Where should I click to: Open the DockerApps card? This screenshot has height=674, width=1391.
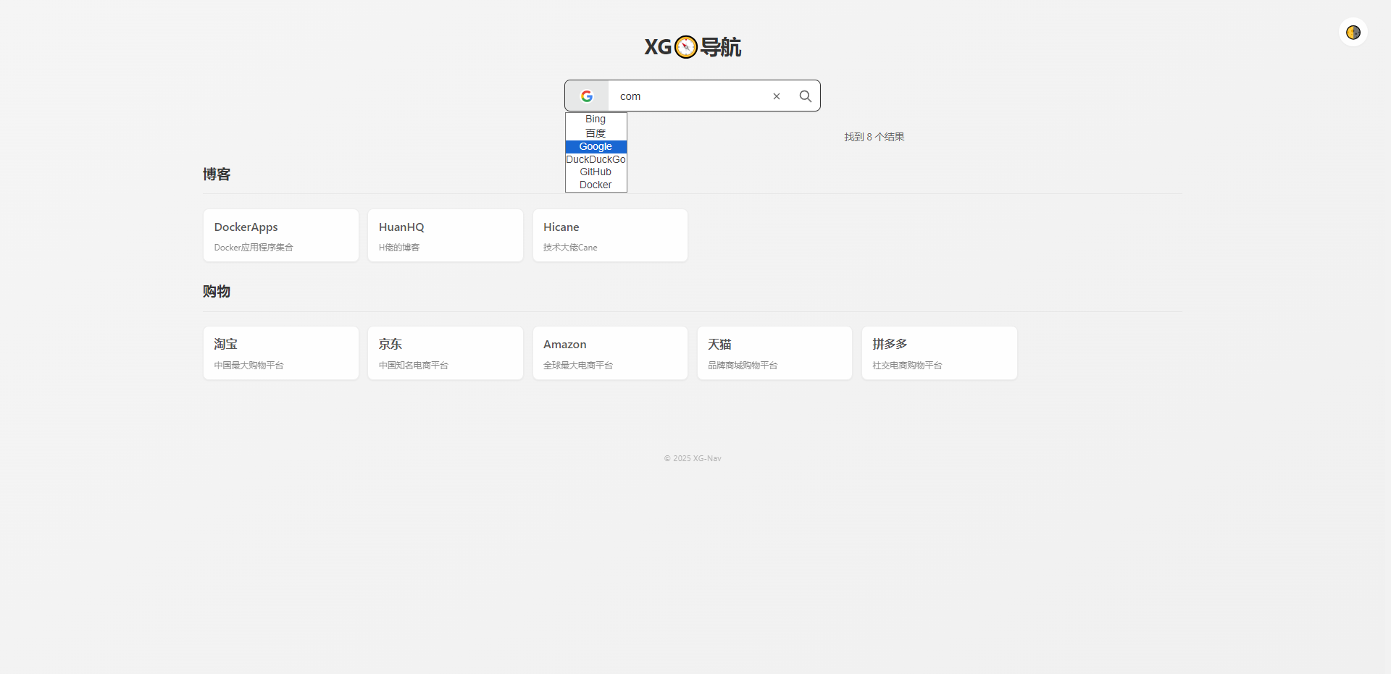[281, 235]
